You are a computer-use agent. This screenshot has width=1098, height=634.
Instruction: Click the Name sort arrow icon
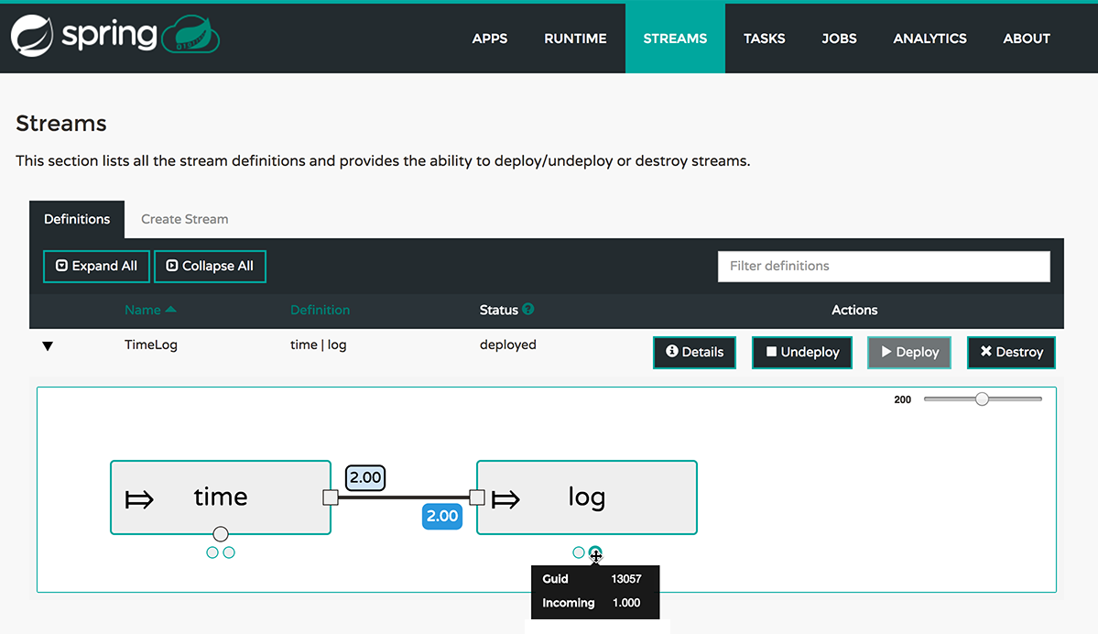[171, 309]
